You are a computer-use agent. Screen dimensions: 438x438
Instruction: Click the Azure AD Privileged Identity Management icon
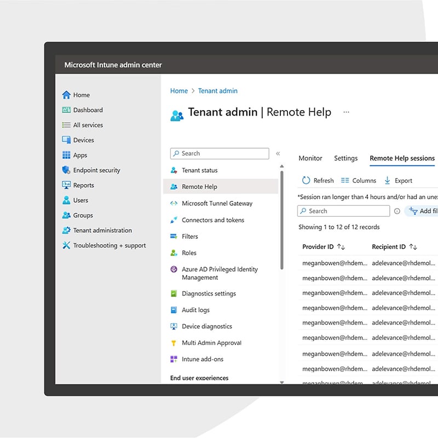(174, 269)
